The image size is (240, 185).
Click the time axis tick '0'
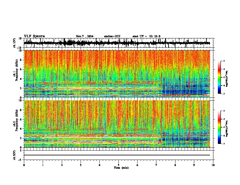click(24, 165)
